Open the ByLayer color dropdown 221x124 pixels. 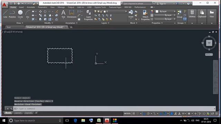pyautogui.click(x=174, y=11)
